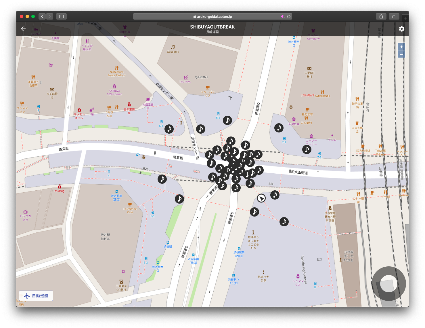Click the music note above 地球のうえにあそぶこどもたち
This screenshot has height=328, width=425.
pos(254,212)
